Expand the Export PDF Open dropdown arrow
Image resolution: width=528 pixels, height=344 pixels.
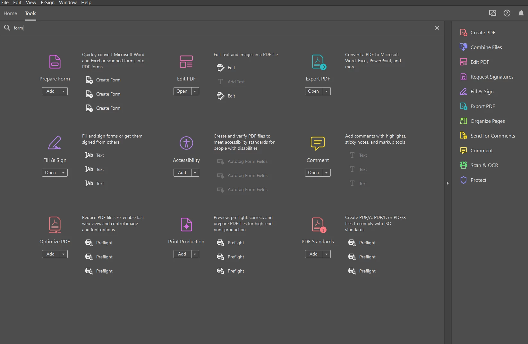pos(327,91)
